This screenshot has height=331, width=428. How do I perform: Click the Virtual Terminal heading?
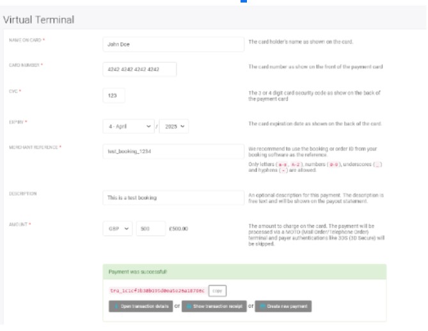[38, 20]
